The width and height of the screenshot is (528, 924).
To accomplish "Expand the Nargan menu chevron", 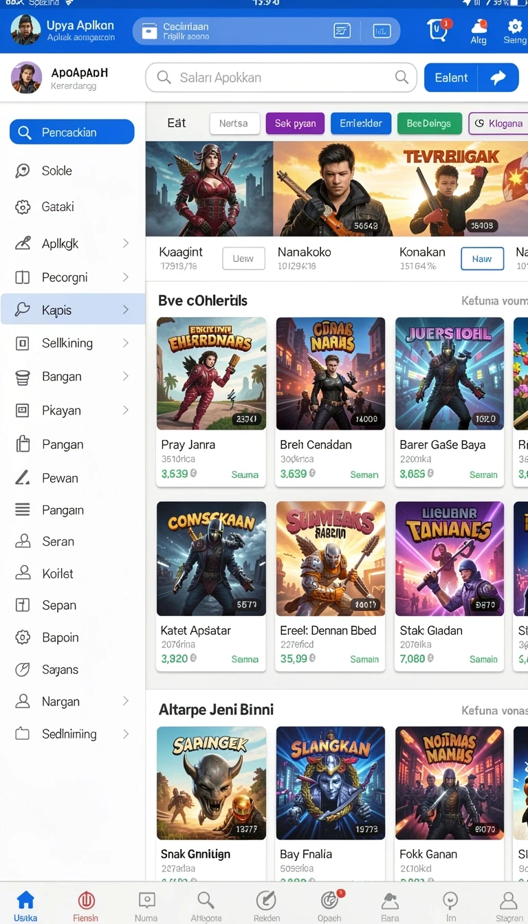I will pyautogui.click(x=126, y=701).
